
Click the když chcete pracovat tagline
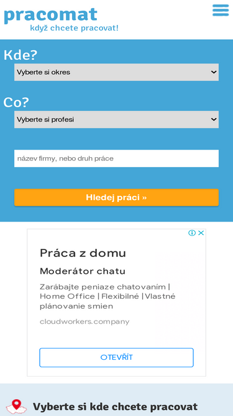74,28
